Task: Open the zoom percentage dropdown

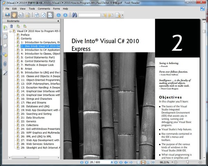Action: point(172,162)
